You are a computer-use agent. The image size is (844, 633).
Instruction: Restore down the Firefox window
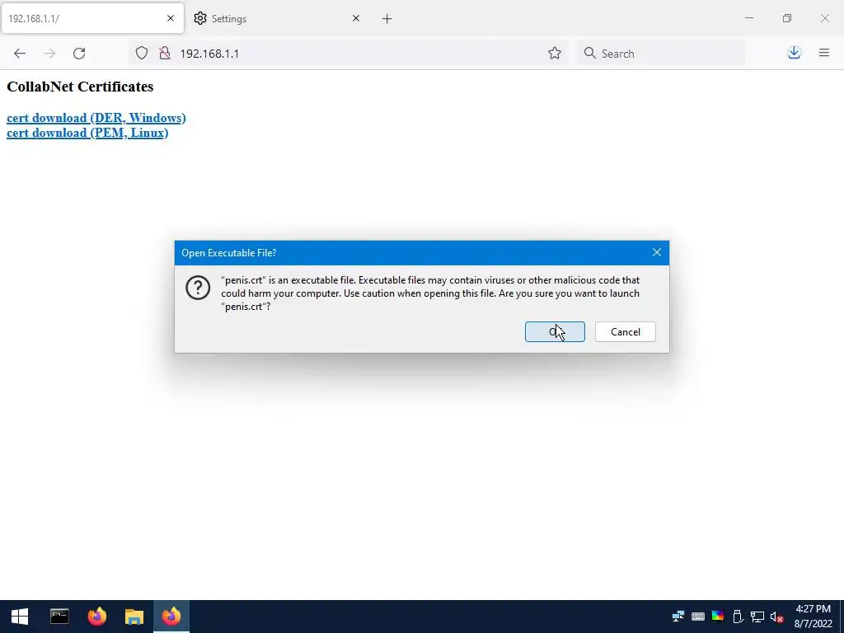click(x=787, y=18)
